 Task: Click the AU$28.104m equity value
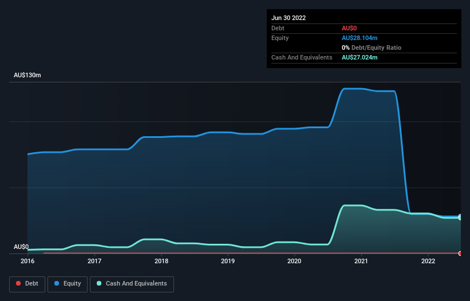360,38
